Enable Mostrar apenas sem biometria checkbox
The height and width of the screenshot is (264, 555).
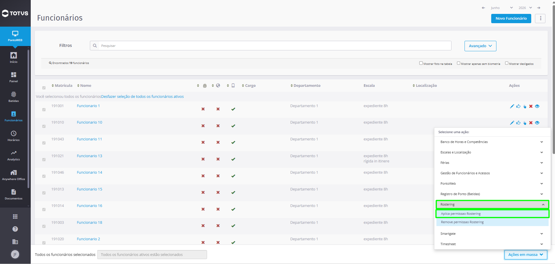point(458,63)
